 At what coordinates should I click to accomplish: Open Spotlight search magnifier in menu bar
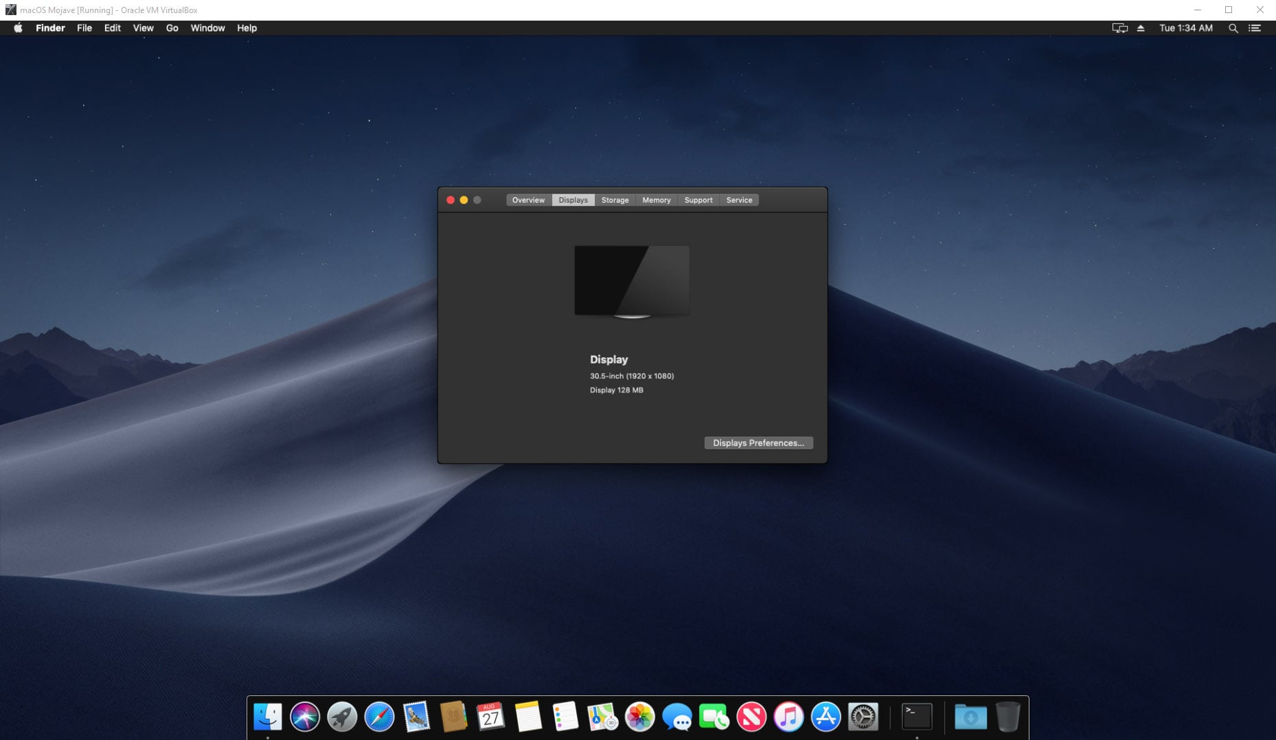coord(1233,28)
